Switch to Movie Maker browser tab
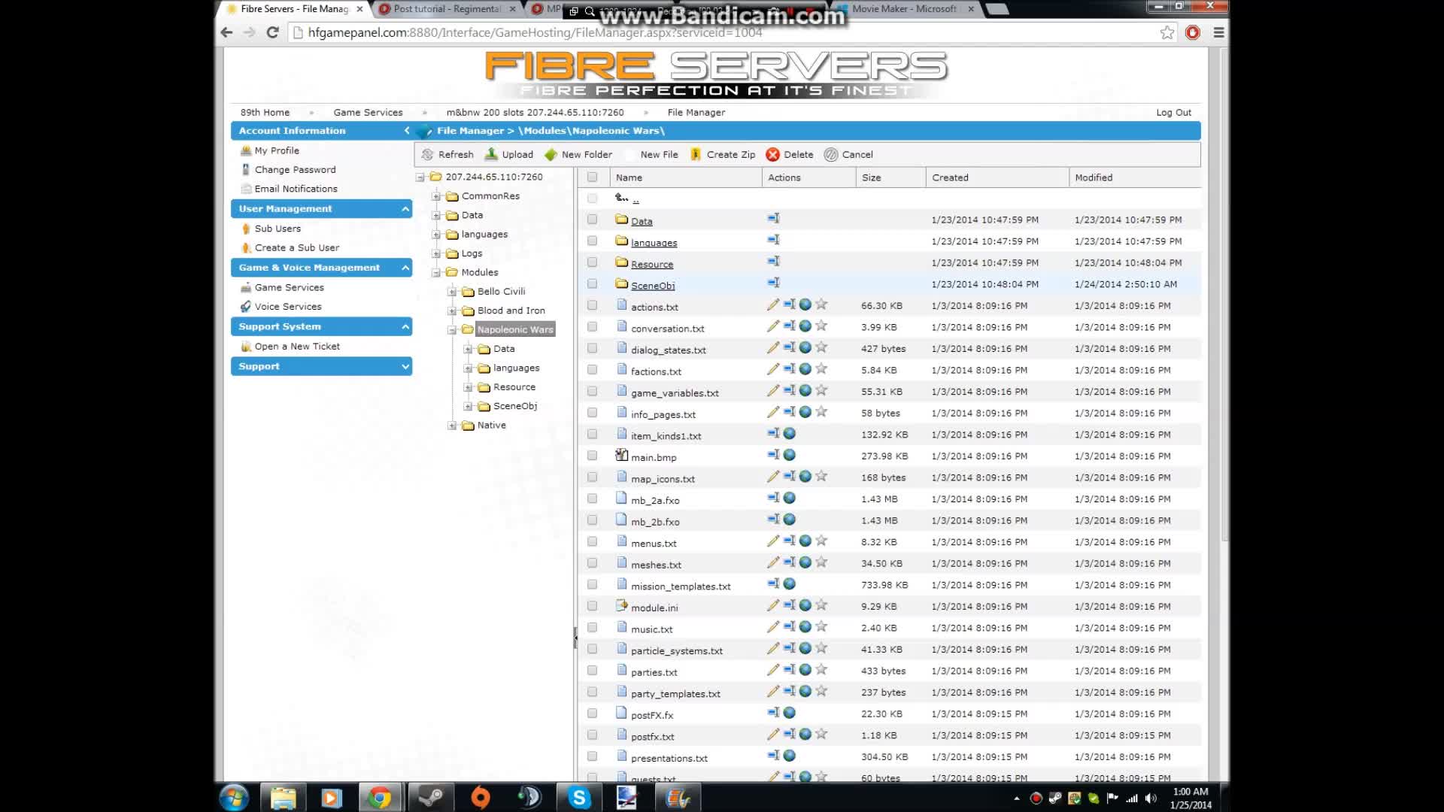Image resolution: width=1444 pixels, height=812 pixels. click(905, 9)
